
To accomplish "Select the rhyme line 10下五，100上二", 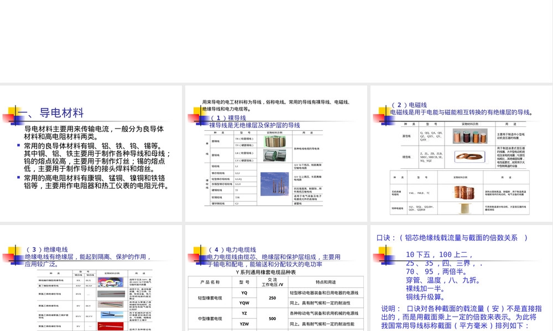I will coord(439,254).
